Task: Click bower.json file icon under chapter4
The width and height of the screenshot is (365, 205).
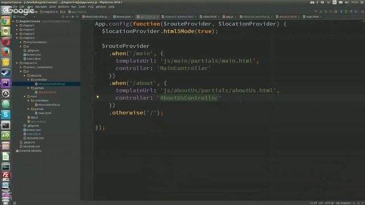Action: tap(25, 55)
